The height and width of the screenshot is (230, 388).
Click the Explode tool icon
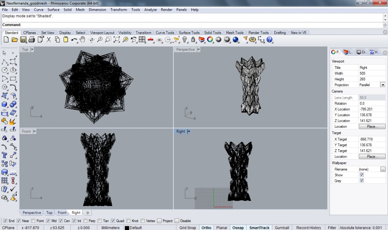pos(13,121)
